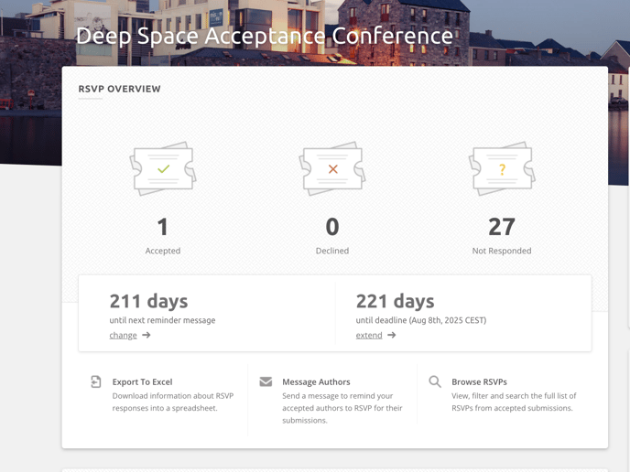Click the 211 days reminder countdown

pos(148,301)
